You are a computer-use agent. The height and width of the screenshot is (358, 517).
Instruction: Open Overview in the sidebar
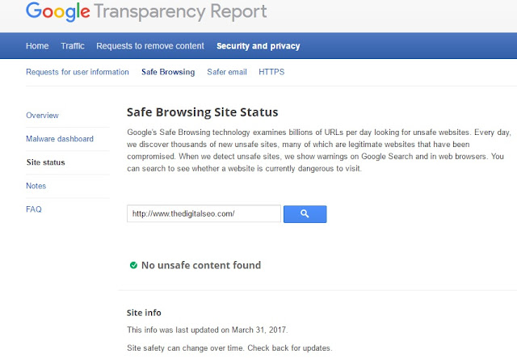(x=42, y=116)
